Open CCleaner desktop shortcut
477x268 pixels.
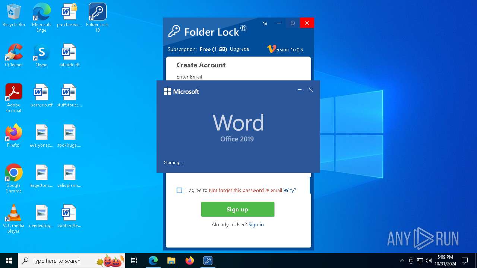(14, 56)
